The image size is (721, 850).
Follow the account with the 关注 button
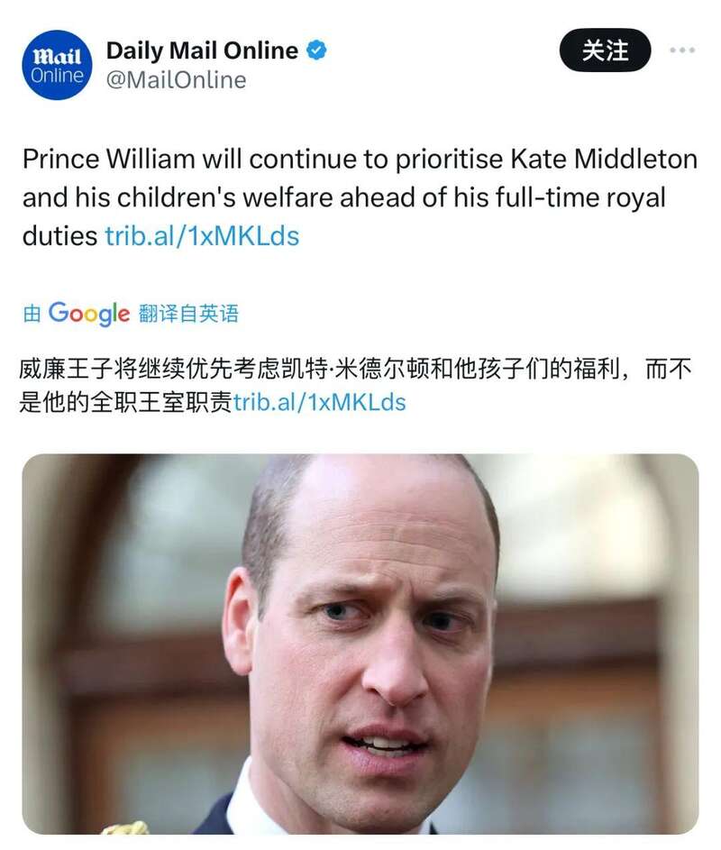tap(605, 50)
